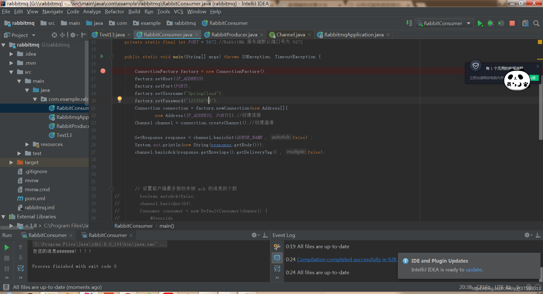Image resolution: width=543 pixels, height=294 pixels.
Task: Switch to RabbitProducer.java tab
Action: point(234,35)
